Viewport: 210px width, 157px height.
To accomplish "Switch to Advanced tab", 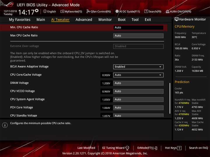I will click(84, 20).
